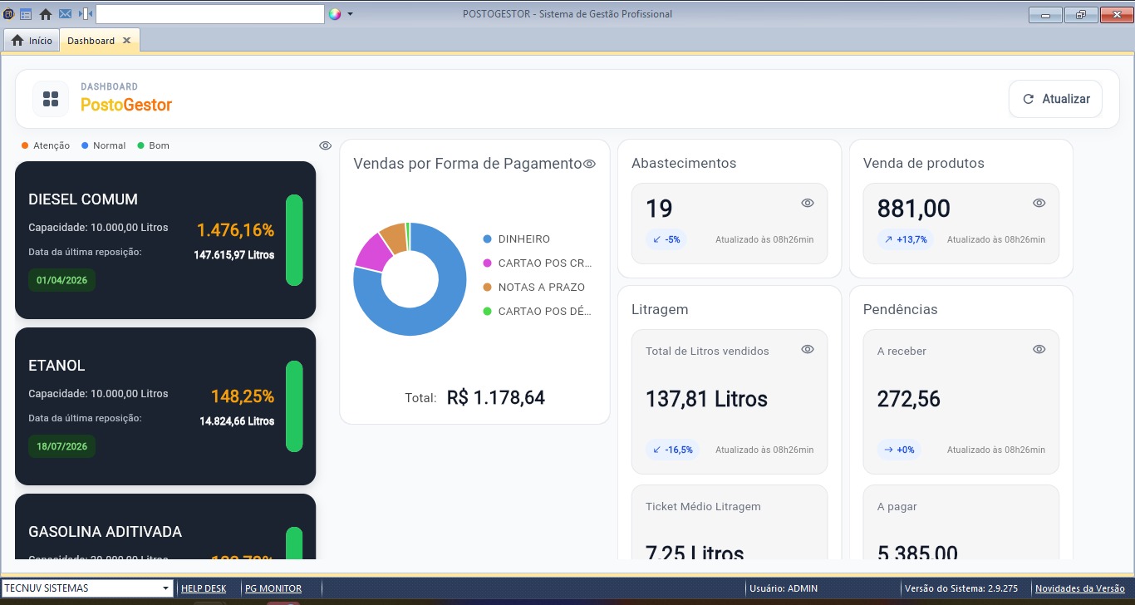This screenshot has height=605, width=1135.
Task: Open the color wheel theme picker
Action: (x=336, y=14)
